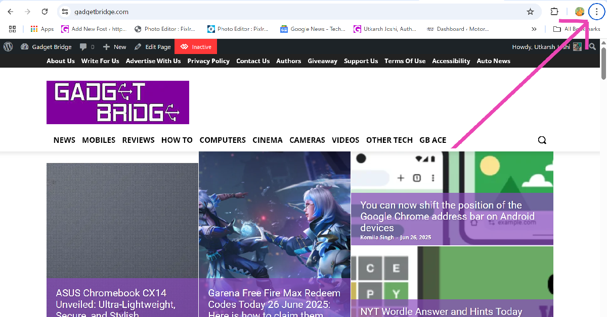Open the Add New Post bookmark
This screenshot has height=317, width=607.
coord(94,29)
